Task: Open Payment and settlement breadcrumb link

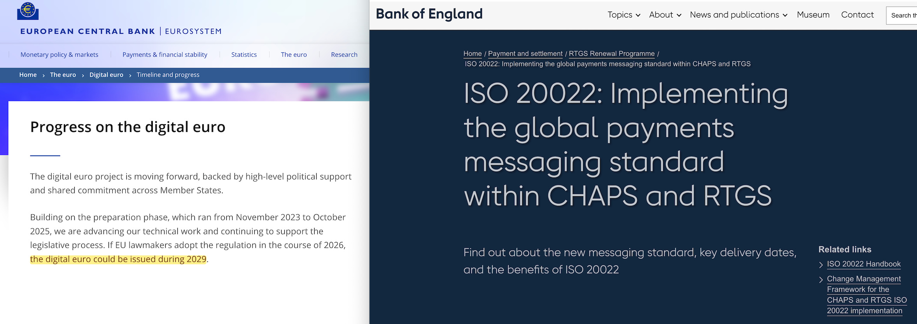Action: pos(525,54)
